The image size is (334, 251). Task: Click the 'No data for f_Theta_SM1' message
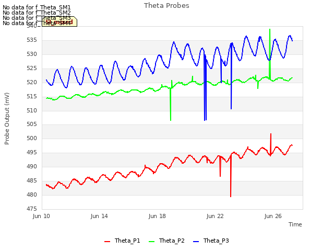(x=37, y=7)
